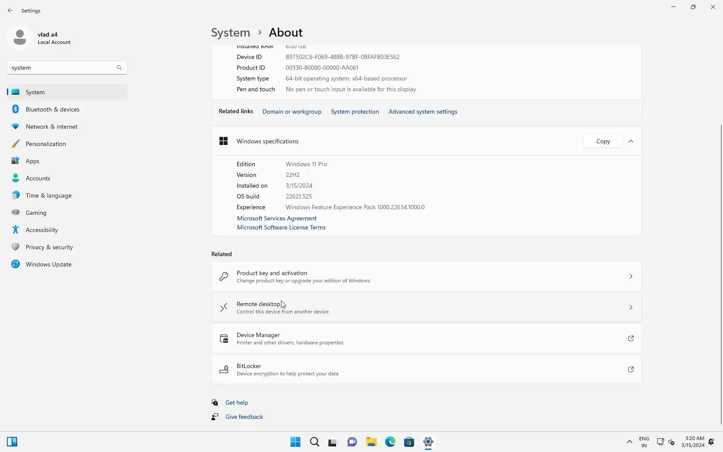Collapse the Windows specifications section
The height and width of the screenshot is (452, 723).
tap(631, 141)
